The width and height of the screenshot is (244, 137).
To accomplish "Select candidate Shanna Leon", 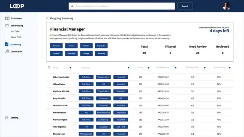I will (59, 134).
